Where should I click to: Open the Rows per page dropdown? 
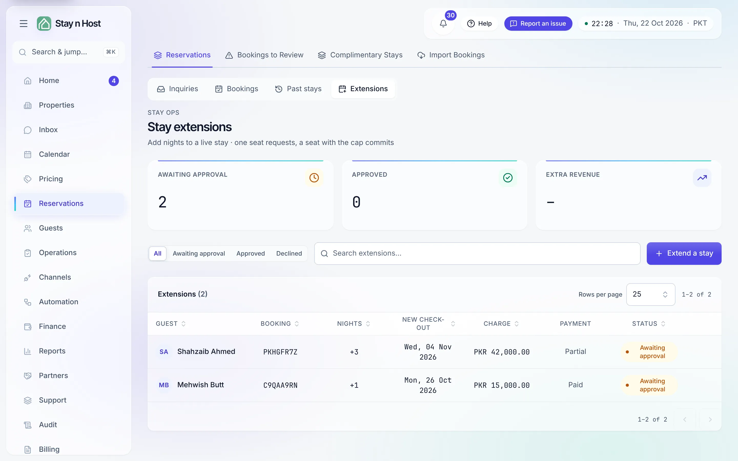coord(650,295)
